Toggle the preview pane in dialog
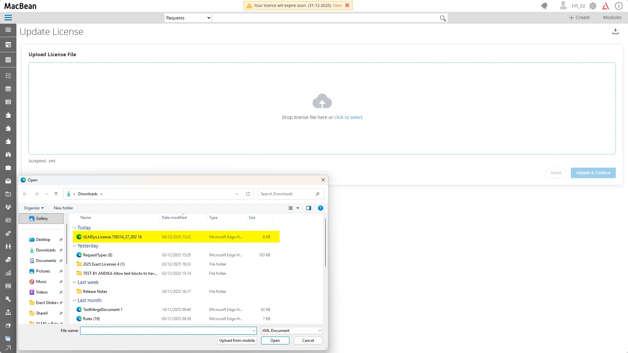Screen dimensions: 628x353 pyautogui.click(x=308, y=208)
